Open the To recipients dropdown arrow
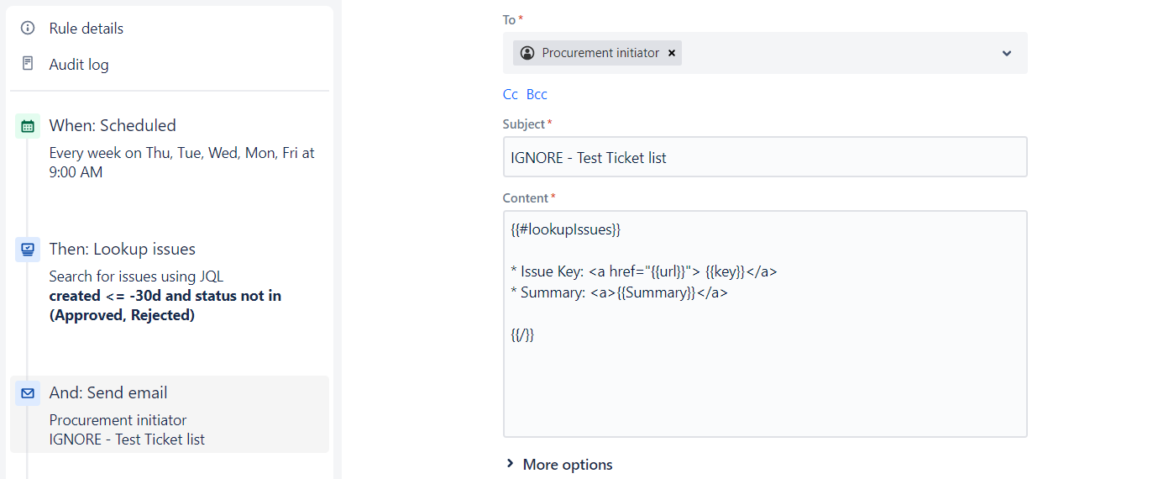Image resolution: width=1158 pixels, height=479 pixels. [1007, 53]
